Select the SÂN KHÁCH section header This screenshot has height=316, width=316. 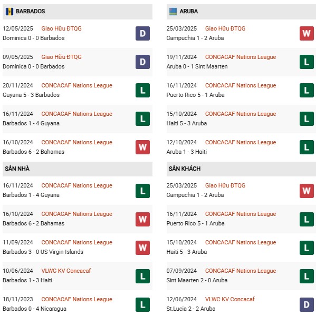click(241, 169)
